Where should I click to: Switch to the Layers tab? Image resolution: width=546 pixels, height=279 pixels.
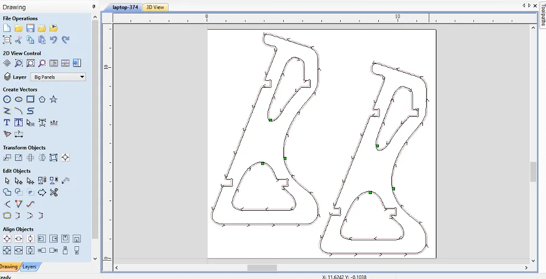(30, 267)
